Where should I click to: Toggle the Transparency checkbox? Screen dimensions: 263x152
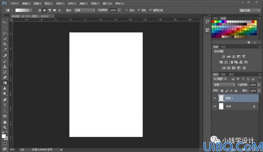[x=150, y=10]
